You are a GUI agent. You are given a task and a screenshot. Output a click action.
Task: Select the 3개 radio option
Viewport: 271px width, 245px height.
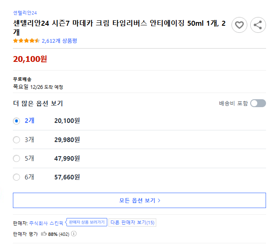17,140
